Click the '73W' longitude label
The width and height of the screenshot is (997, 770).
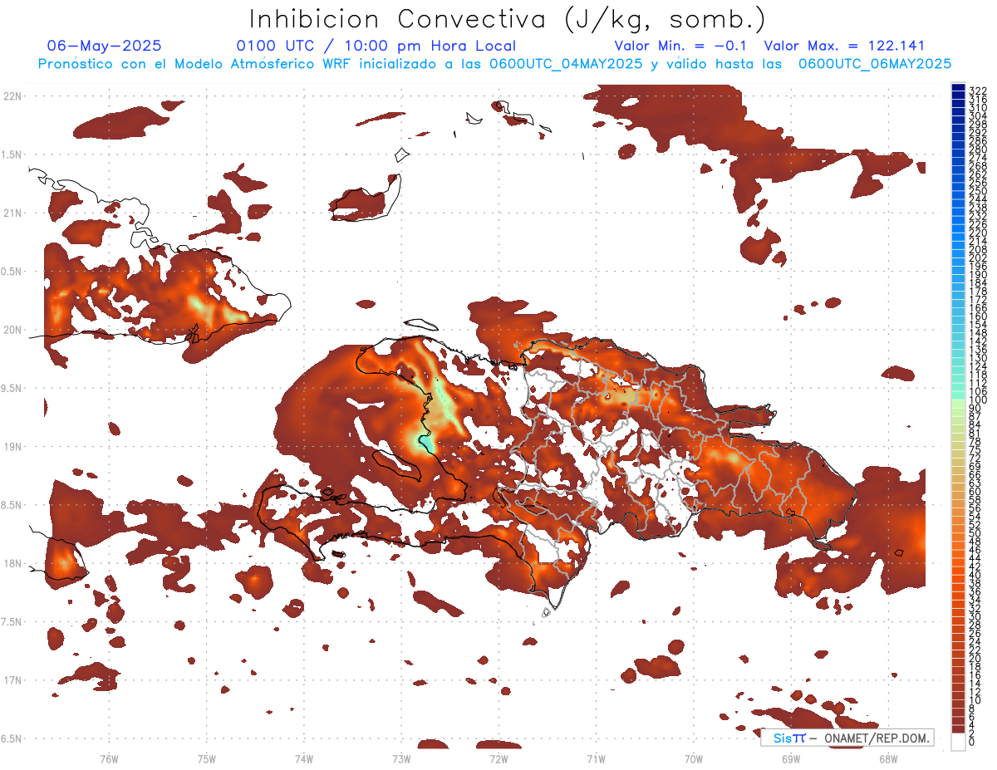[x=401, y=758]
